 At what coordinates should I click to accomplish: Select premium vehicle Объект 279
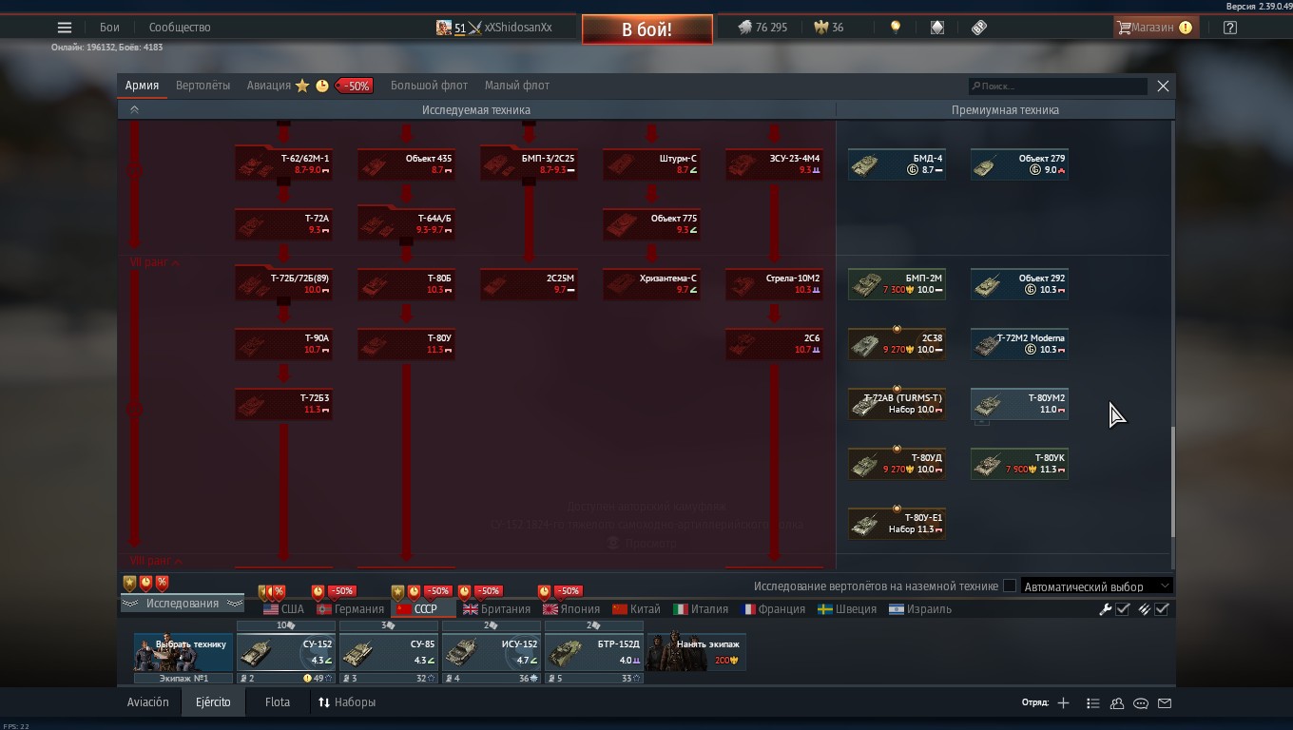1019,164
